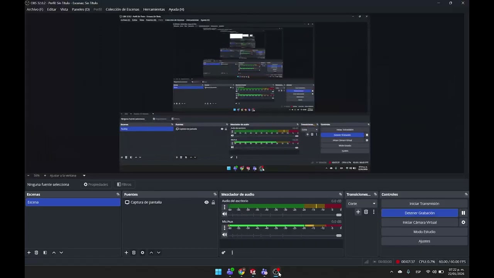The image size is (494, 278).
Task: Zoom in preview with plus icon
Action: 45,175
